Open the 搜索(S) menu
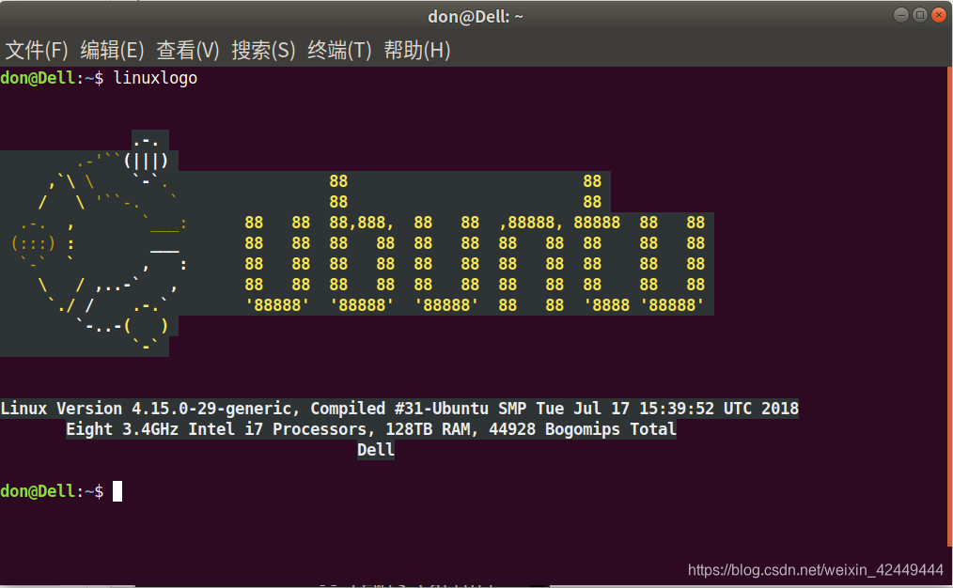 click(x=263, y=50)
